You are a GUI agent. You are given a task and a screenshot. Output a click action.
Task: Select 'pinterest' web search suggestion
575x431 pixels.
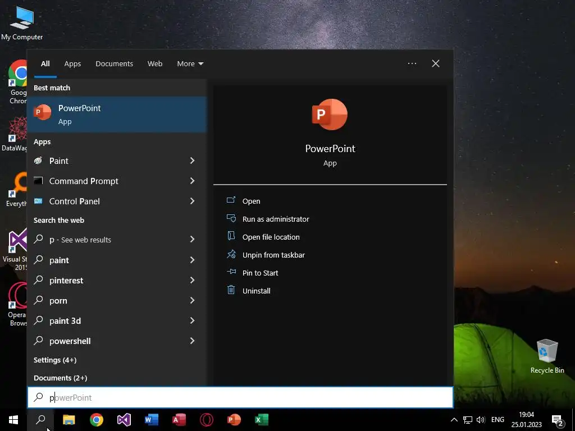66,281
